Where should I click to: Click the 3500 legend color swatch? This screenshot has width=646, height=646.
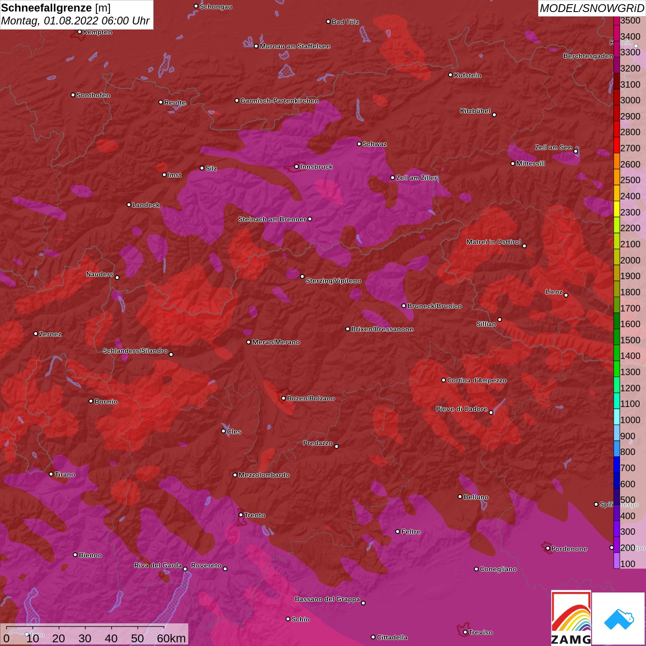616,20
